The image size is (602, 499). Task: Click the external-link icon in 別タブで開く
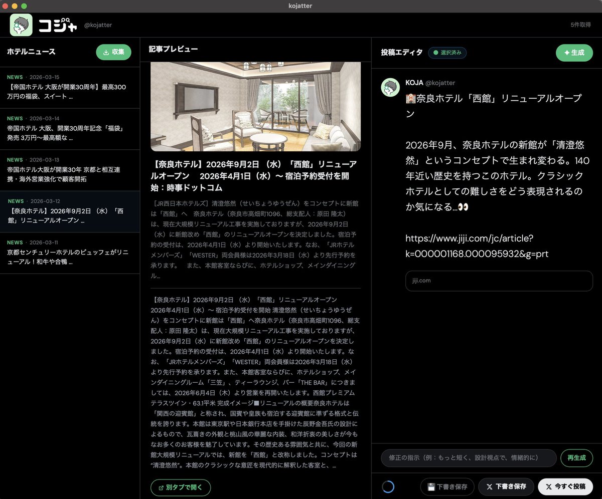click(162, 487)
